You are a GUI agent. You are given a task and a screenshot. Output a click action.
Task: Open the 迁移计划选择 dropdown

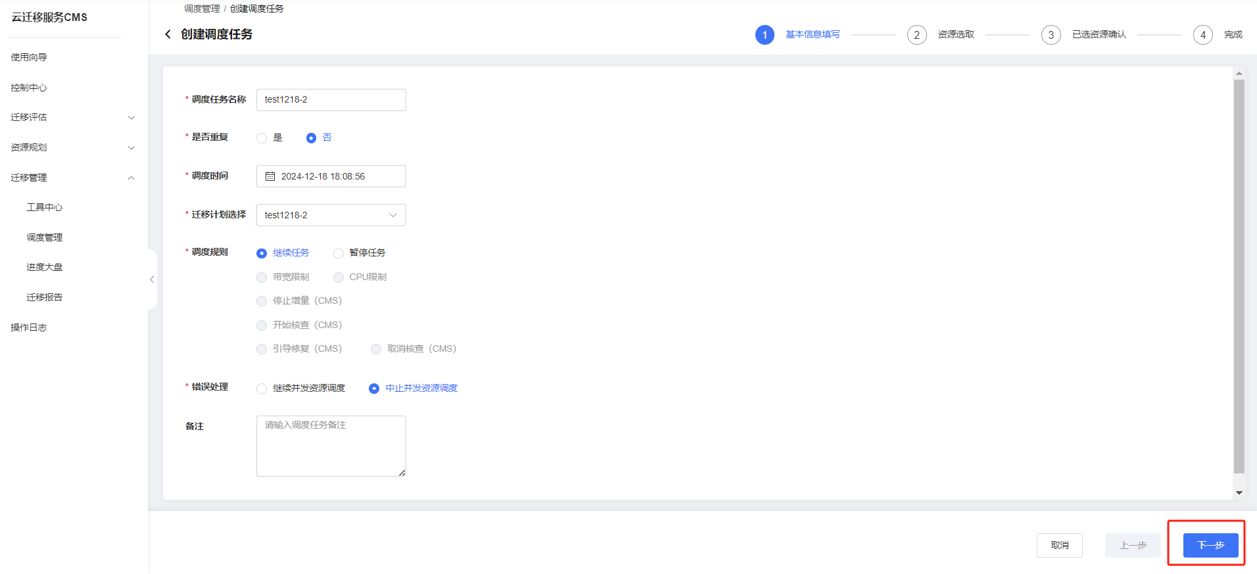click(x=331, y=215)
